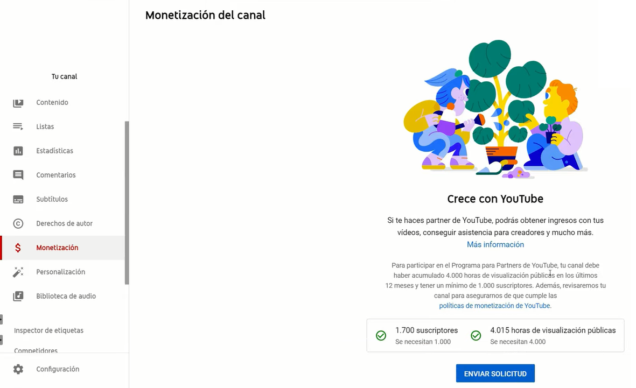The width and height of the screenshot is (636, 388).
Task: Follow the Más información link
Action: (x=495, y=244)
